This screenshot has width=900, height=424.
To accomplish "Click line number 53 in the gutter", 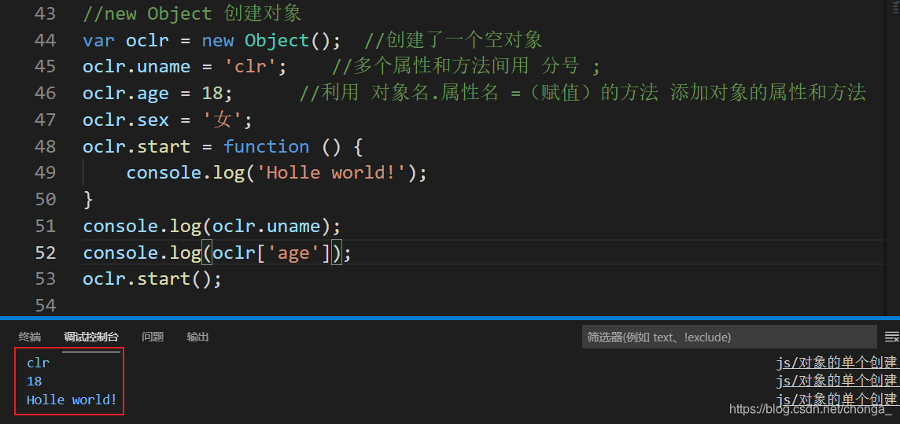I will tap(46, 278).
